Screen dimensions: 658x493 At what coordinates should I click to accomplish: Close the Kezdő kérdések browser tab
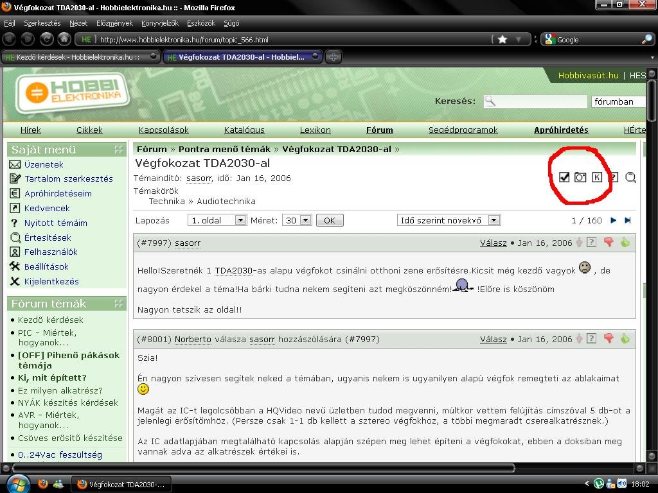tap(153, 56)
